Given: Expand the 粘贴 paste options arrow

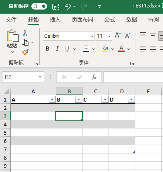Looking at the screenshot, I should coord(12,52).
